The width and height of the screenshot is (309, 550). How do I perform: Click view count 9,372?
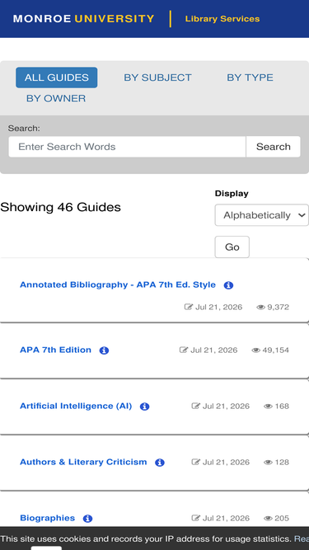point(279,308)
